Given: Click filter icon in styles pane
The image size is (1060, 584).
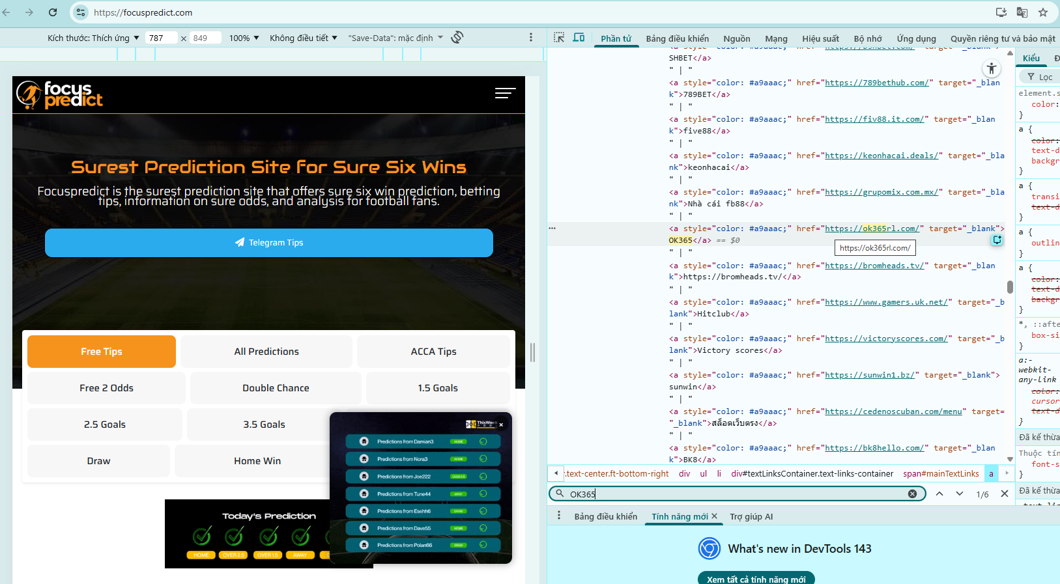Looking at the screenshot, I should [x=1031, y=77].
